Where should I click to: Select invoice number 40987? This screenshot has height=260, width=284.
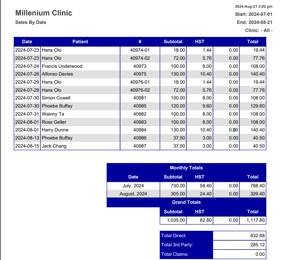click(140, 146)
